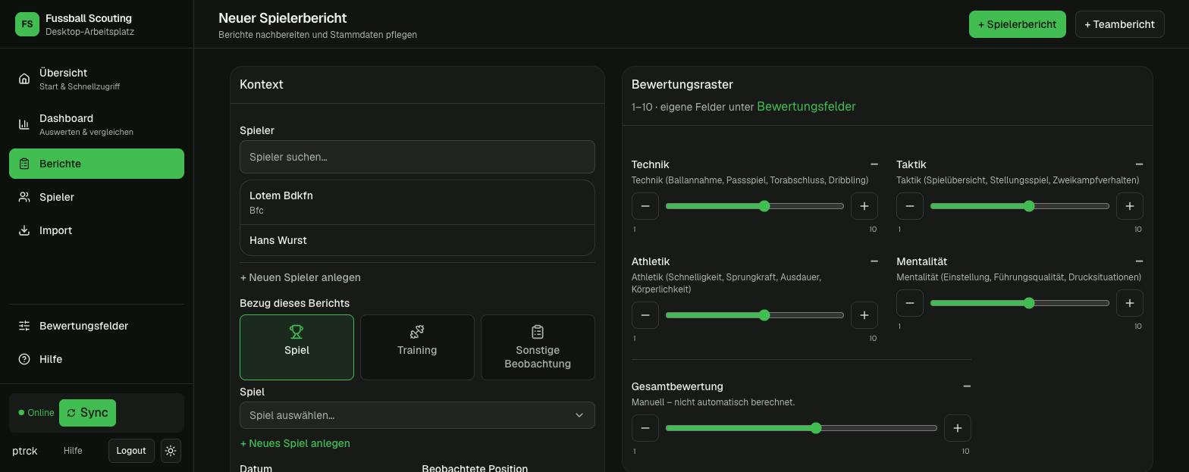This screenshot has height=472, width=1189.
Task: Go to the Berichte section
Action: [96, 164]
